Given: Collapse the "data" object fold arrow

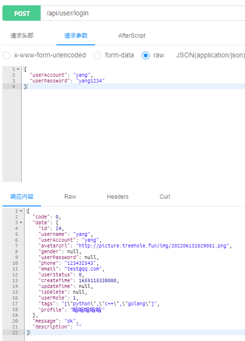Looking at the screenshot, I should (21, 222).
